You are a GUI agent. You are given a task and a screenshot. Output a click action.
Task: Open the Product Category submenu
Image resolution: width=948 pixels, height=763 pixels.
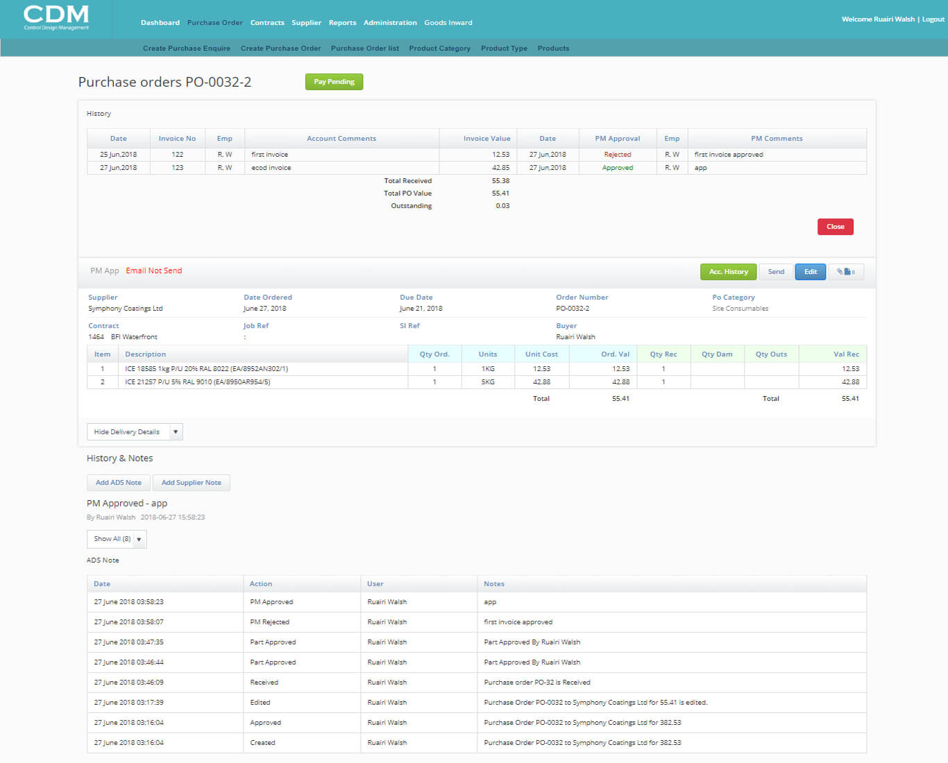tap(439, 49)
